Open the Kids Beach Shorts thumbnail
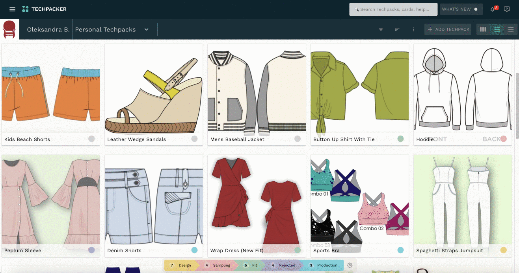 point(51,88)
